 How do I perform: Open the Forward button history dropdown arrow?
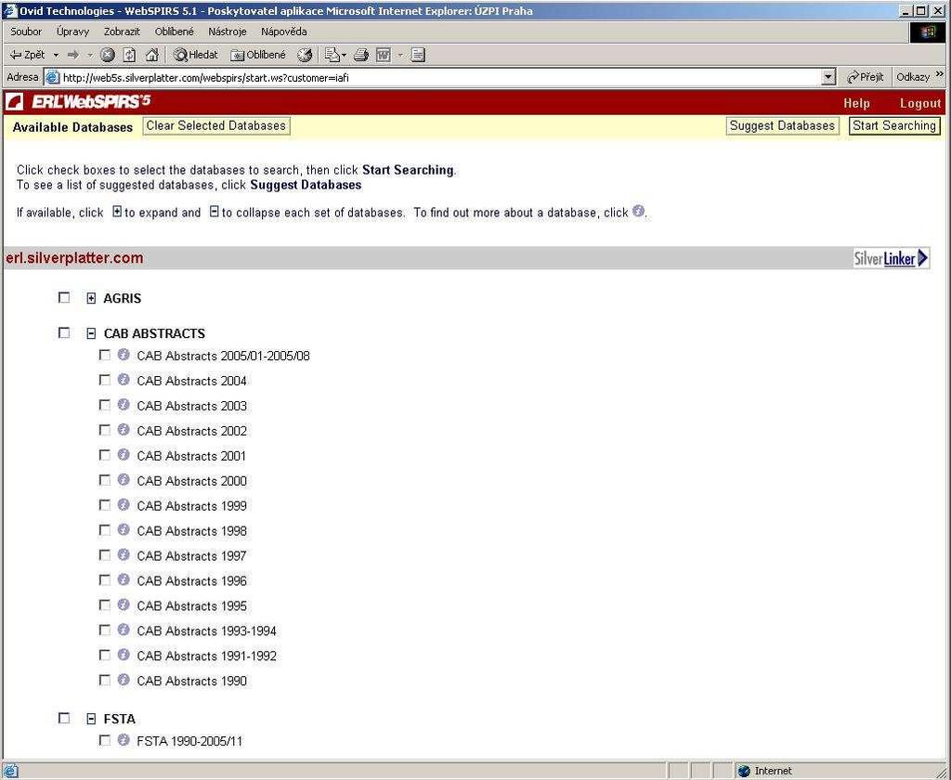tap(89, 55)
